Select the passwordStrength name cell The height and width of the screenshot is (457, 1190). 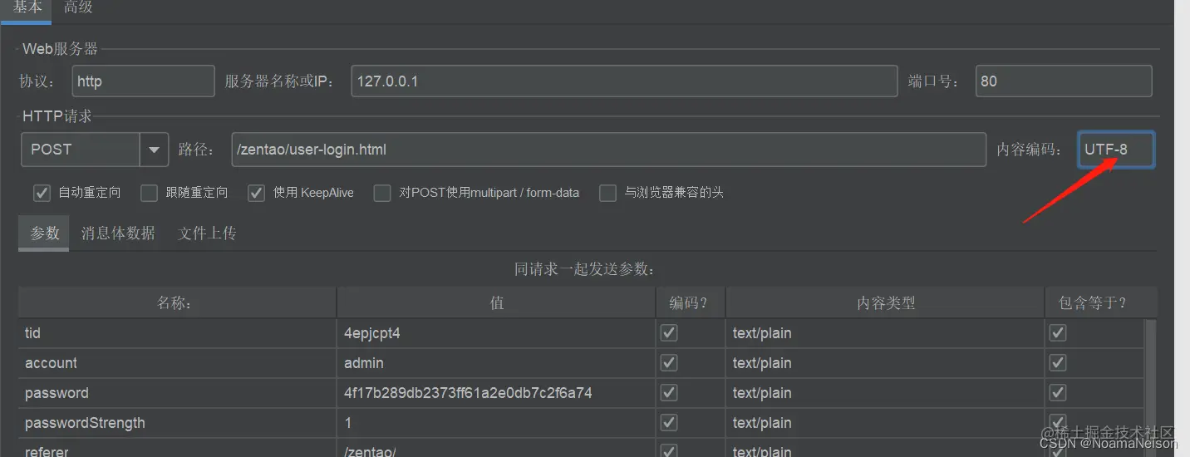177,423
